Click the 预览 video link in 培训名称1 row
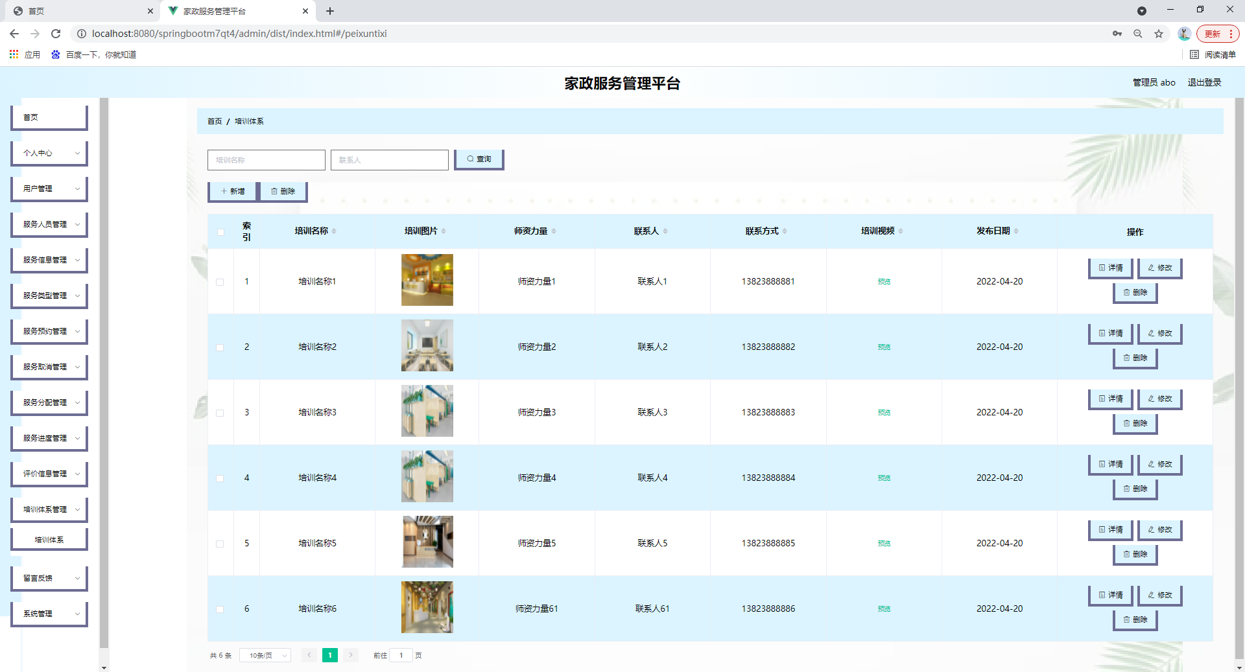Viewport: 1245px width, 672px height. pos(884,282)
